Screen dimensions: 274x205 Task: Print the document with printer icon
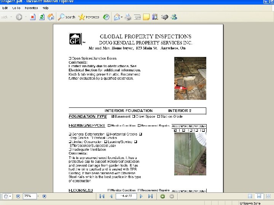point(128,17)
